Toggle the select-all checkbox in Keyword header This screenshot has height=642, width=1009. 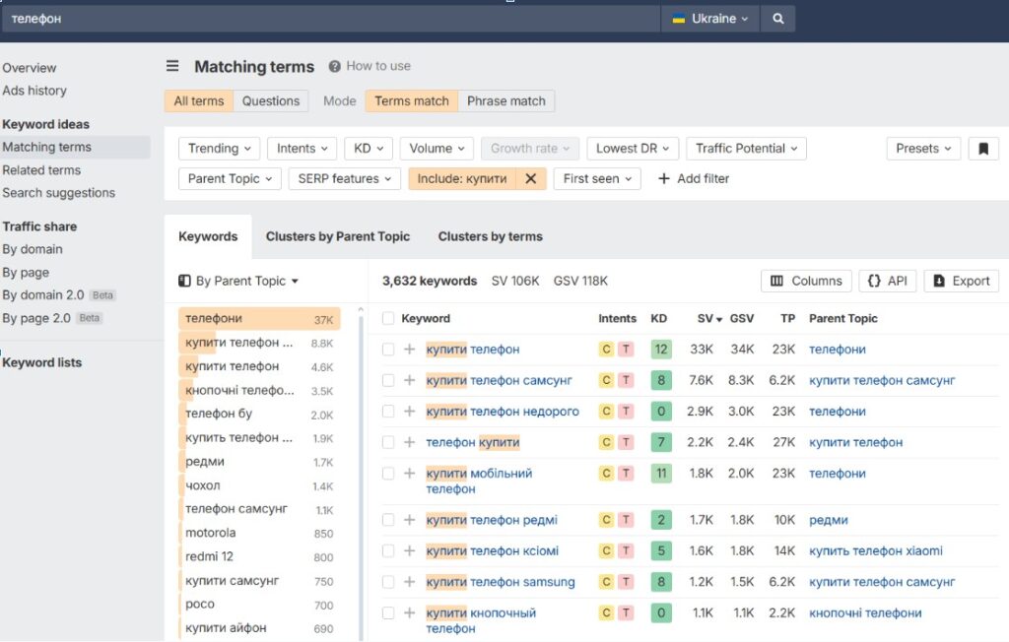click(x=388, y=318)
